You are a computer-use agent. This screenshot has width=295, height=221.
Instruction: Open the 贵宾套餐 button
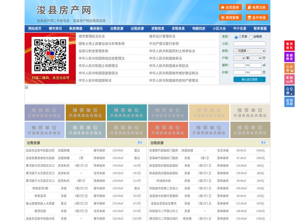click(x=230, y=18)
